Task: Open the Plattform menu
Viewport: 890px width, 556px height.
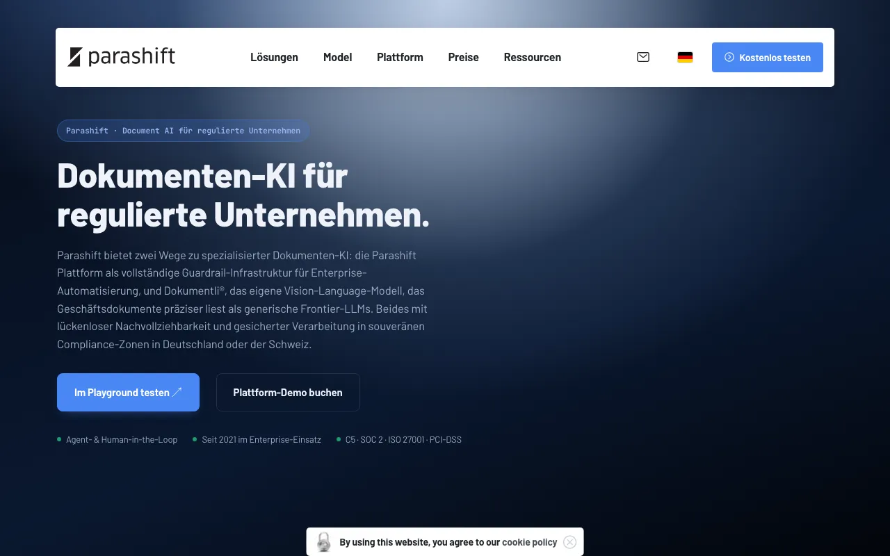Action: pos(400,57)
